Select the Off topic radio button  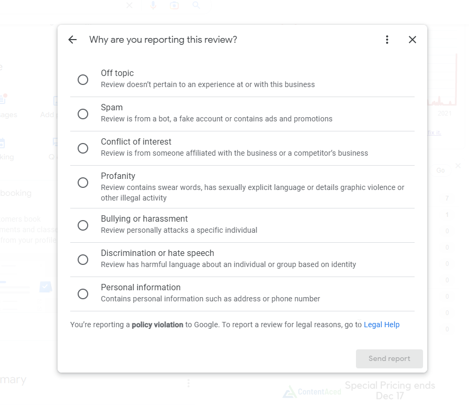(x=83, y=80)
